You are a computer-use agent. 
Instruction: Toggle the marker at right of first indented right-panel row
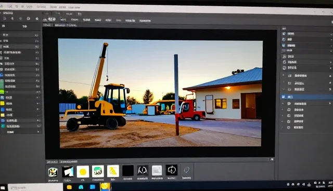coord(330,76)
